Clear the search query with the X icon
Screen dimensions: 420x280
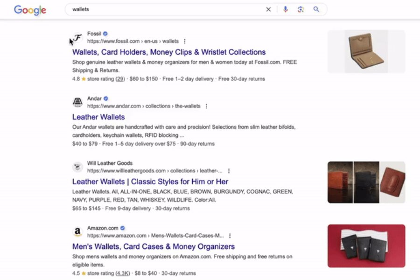click(269, 9)
